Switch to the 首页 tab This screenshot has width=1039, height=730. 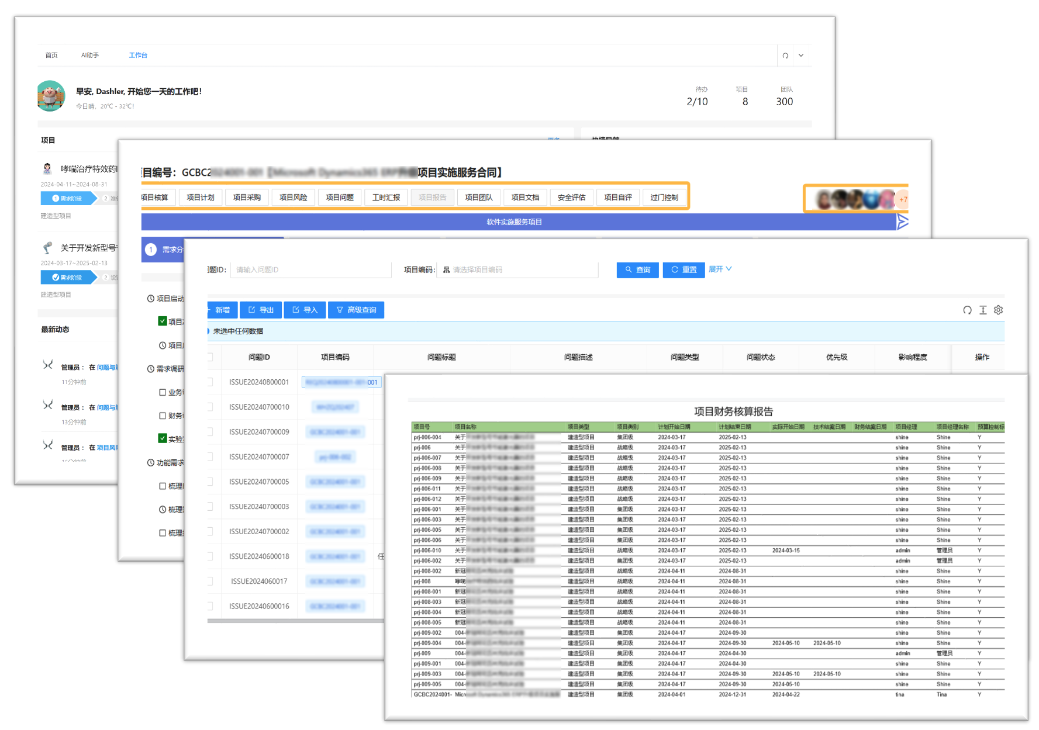tap(51, 55)
